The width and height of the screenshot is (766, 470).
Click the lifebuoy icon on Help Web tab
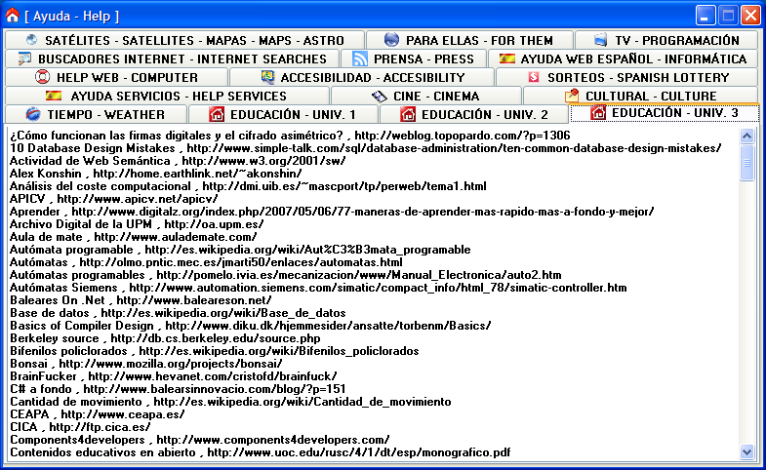[x=43, y=77]
